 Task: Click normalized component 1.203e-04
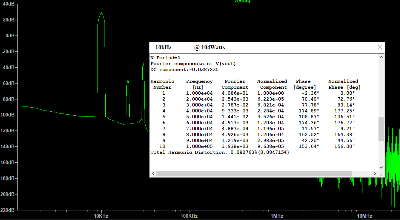coord(270,123)
